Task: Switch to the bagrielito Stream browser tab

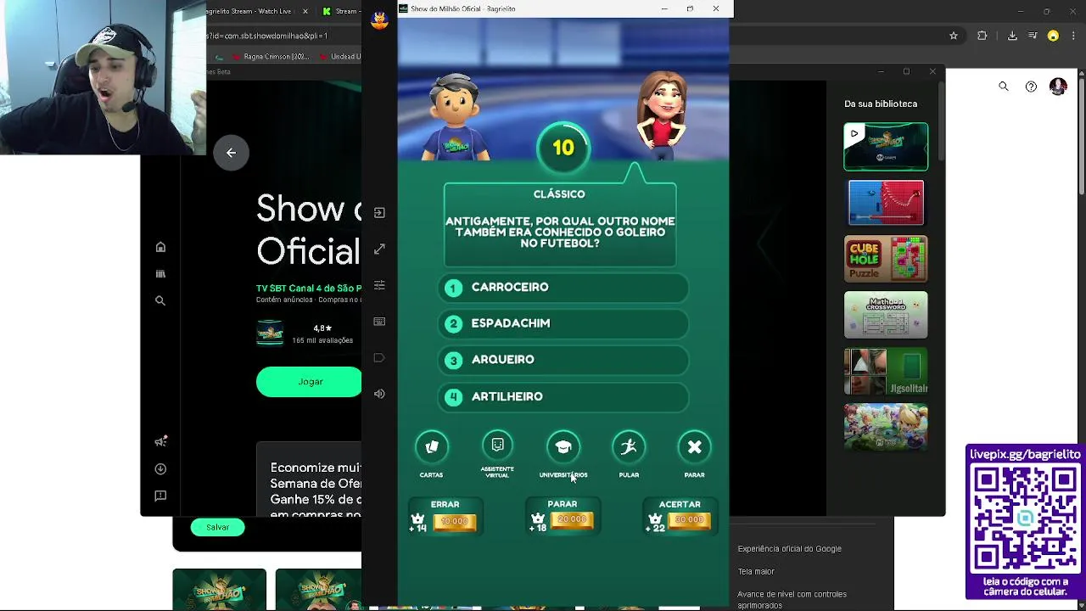Action: [x=250, y=11]
